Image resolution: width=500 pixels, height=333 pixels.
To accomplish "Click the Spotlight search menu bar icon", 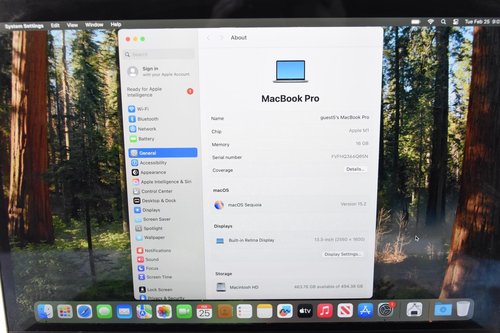I will click(443, 22).
